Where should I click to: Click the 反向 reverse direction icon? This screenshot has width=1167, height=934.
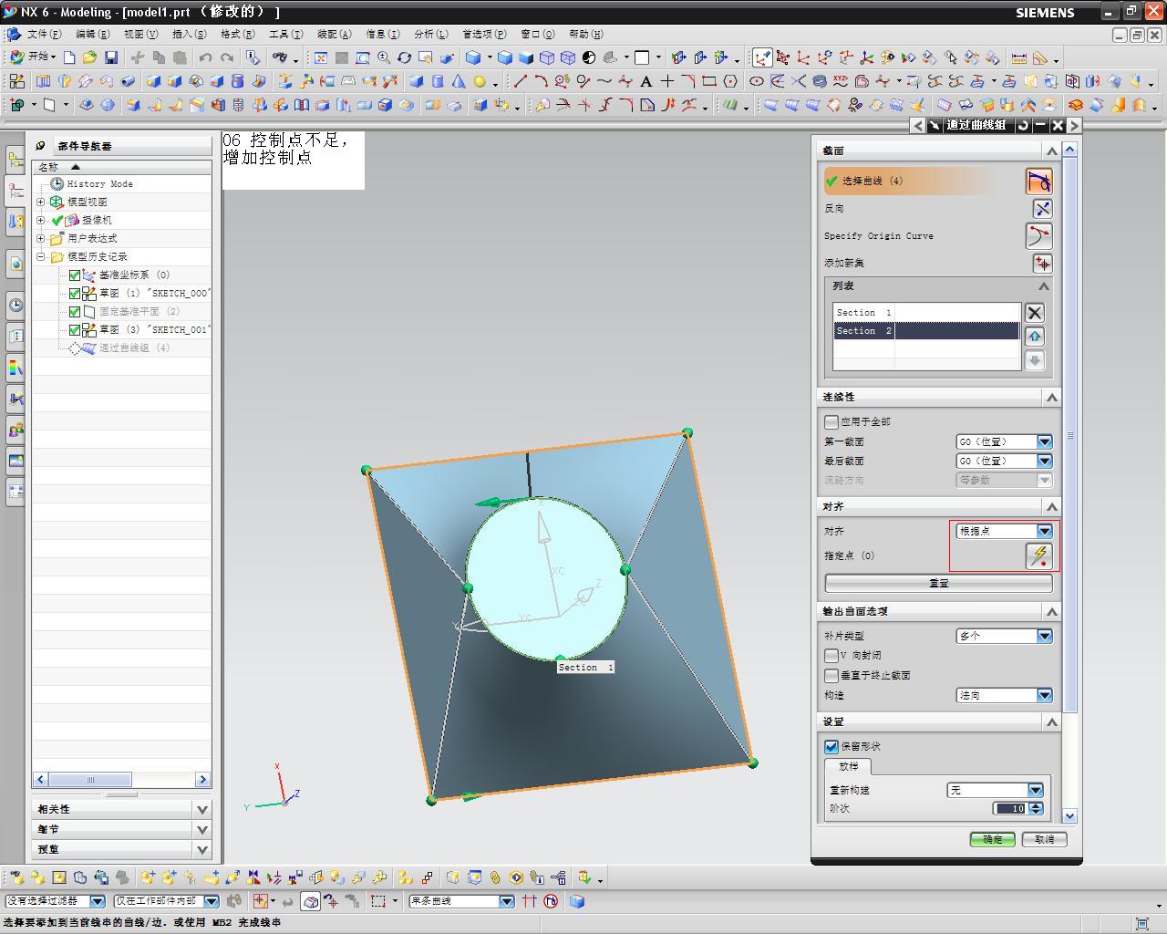click(x=1042, y=209)
